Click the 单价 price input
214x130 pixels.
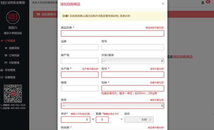[76, 120]
